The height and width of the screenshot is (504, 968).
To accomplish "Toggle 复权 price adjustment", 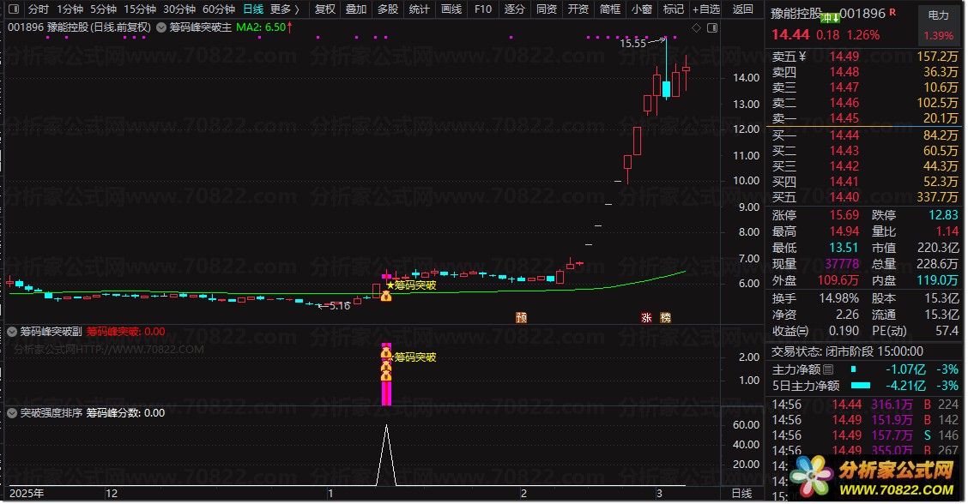I will [x=324, y=9].
